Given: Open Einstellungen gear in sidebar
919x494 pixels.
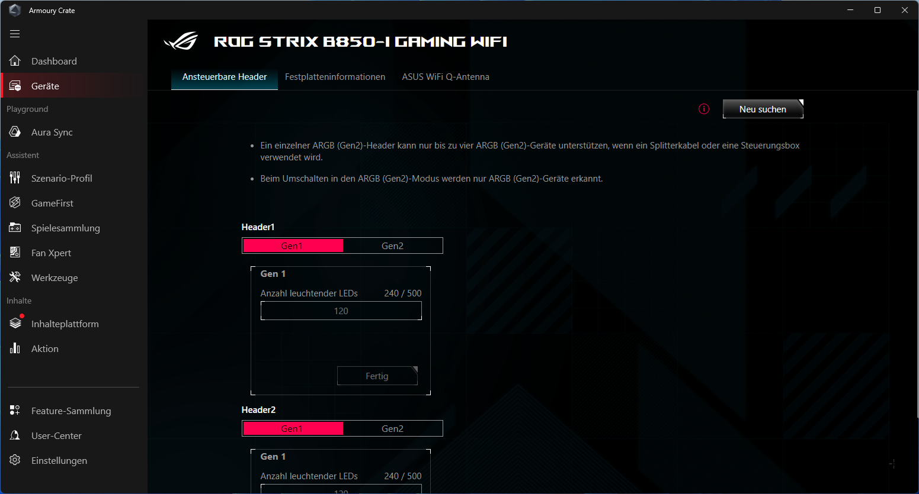Looking at the screenshot, I should [x=15, y=460].
